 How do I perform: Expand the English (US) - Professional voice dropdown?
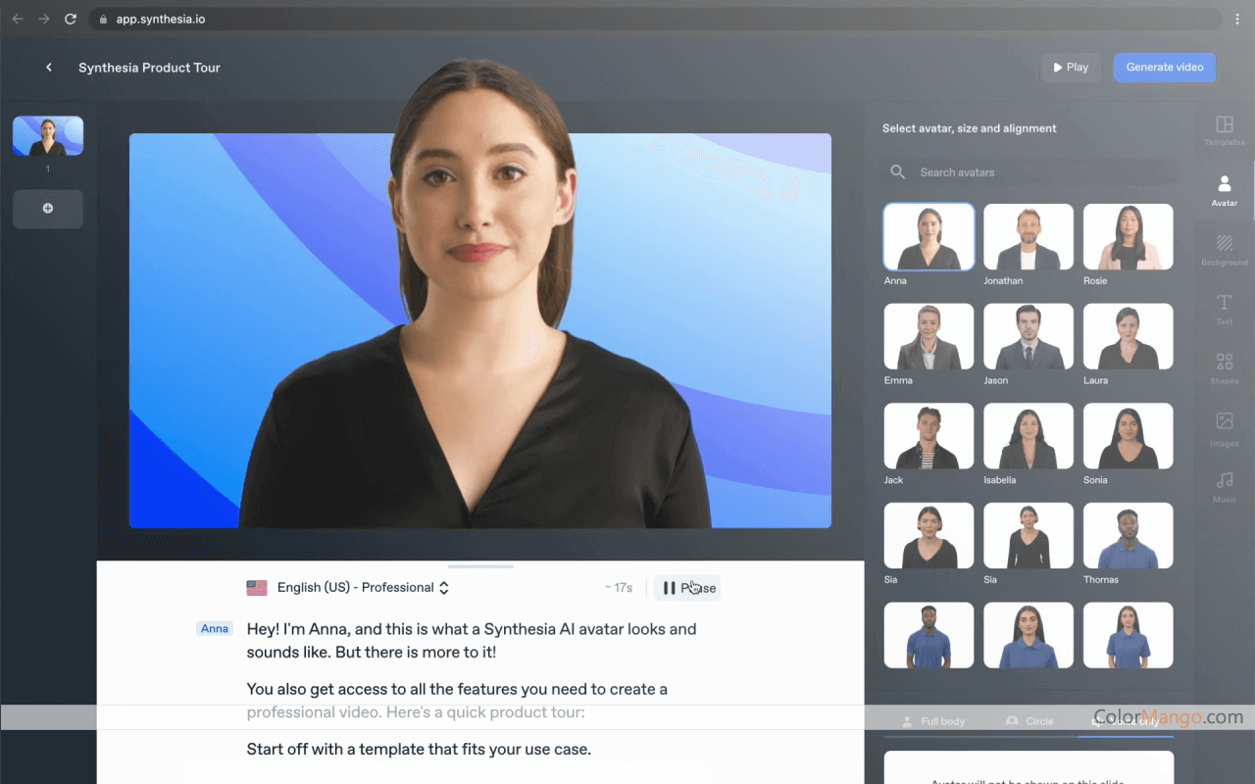click(x=349, y=588)
